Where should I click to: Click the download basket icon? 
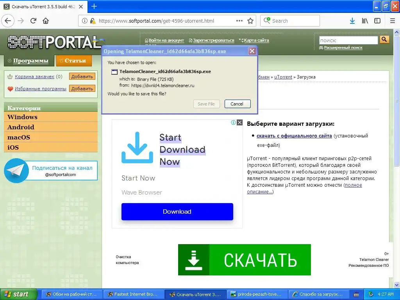[x=10, y=77]
